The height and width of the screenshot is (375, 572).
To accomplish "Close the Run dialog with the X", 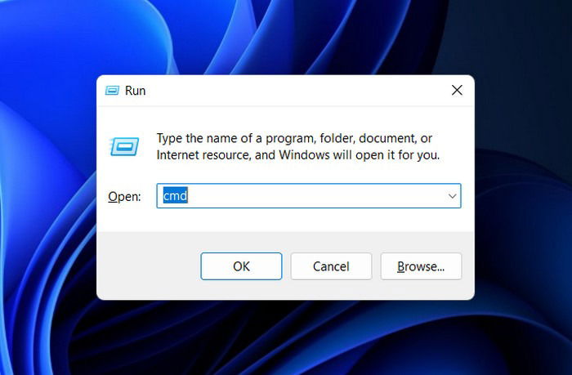I will (x=457, y=90).
